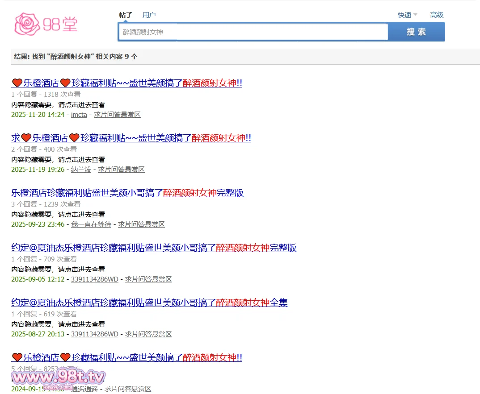480x394 pixels.
Task: Expand the 快速 search dropdown
Action: tap(407, 15)
